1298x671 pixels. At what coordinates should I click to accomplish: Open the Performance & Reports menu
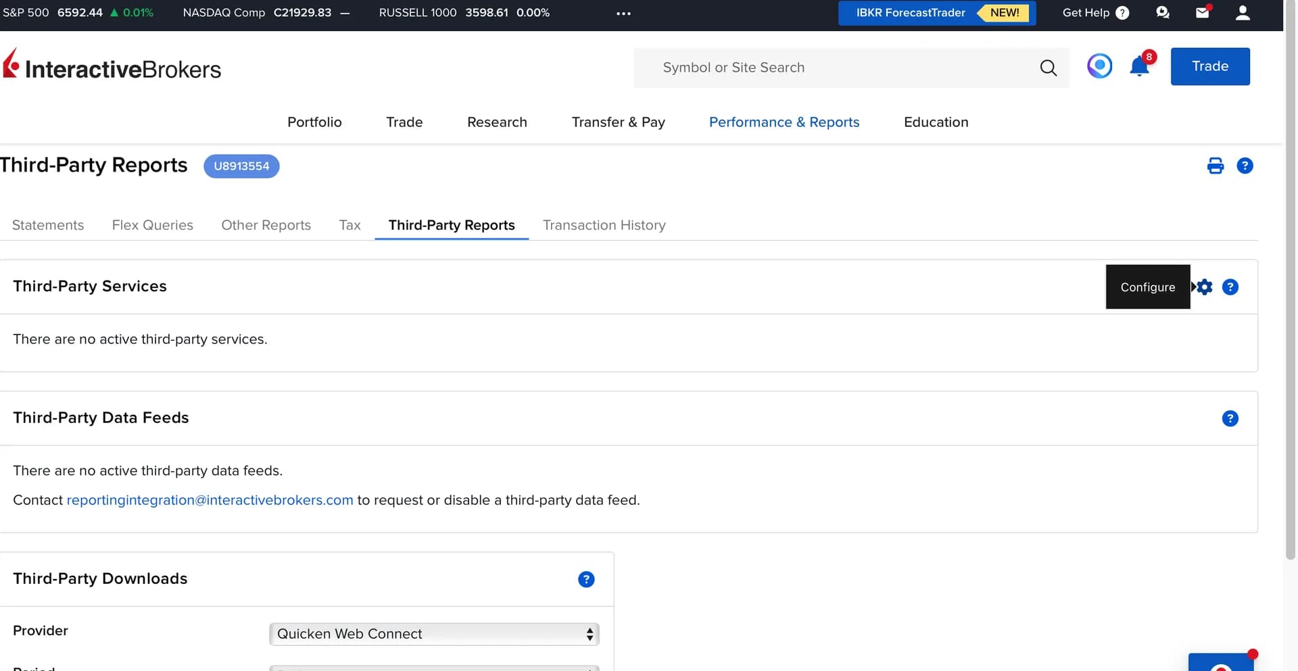pos(784,122)
